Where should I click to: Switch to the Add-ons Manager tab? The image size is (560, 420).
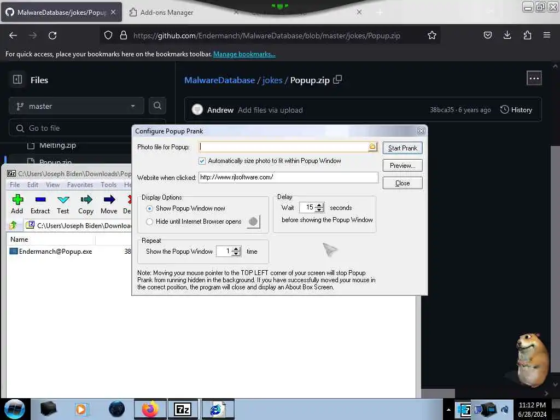tap(166, 13)
